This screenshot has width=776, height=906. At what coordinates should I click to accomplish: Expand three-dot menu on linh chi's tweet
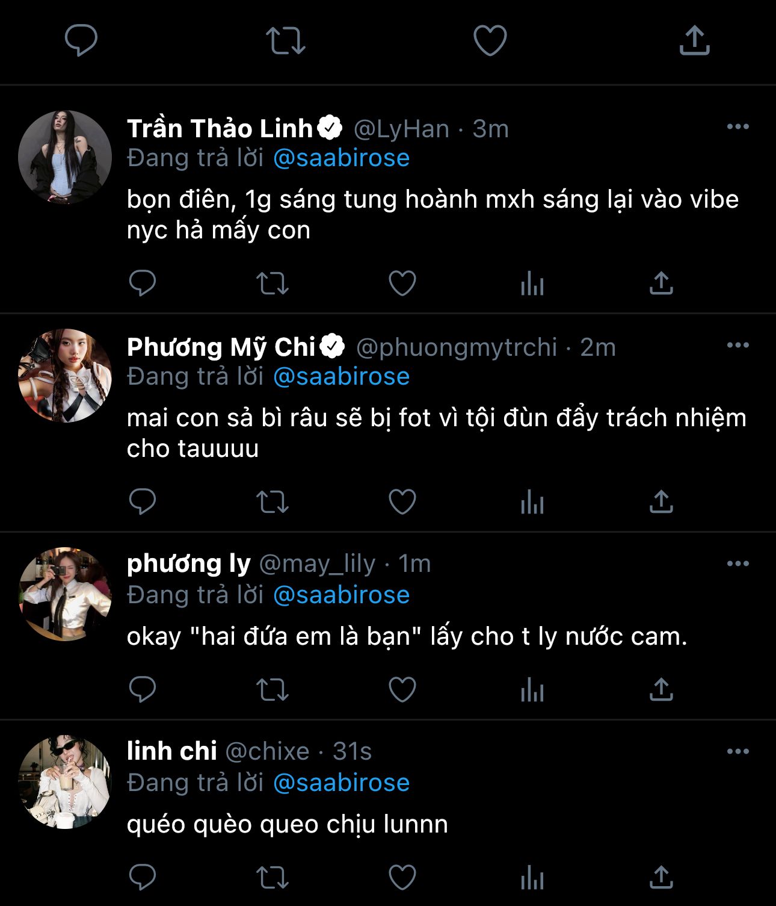point(738,752)
